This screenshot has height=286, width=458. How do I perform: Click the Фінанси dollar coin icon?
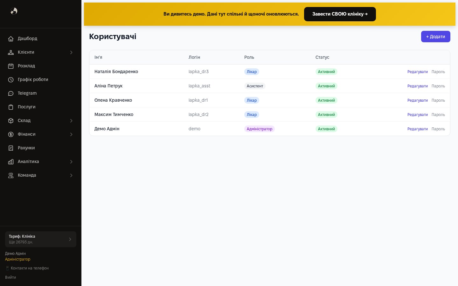pos(11,134)
